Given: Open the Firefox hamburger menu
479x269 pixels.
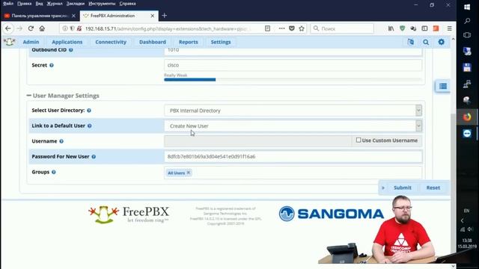Looking at the screenshot, I should 449,28.
